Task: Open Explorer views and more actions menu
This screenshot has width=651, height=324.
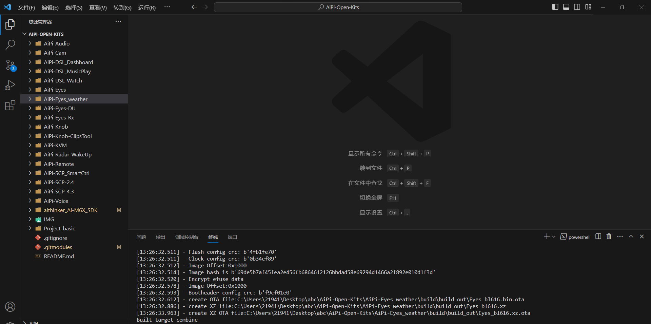Action: coord(118,22)
